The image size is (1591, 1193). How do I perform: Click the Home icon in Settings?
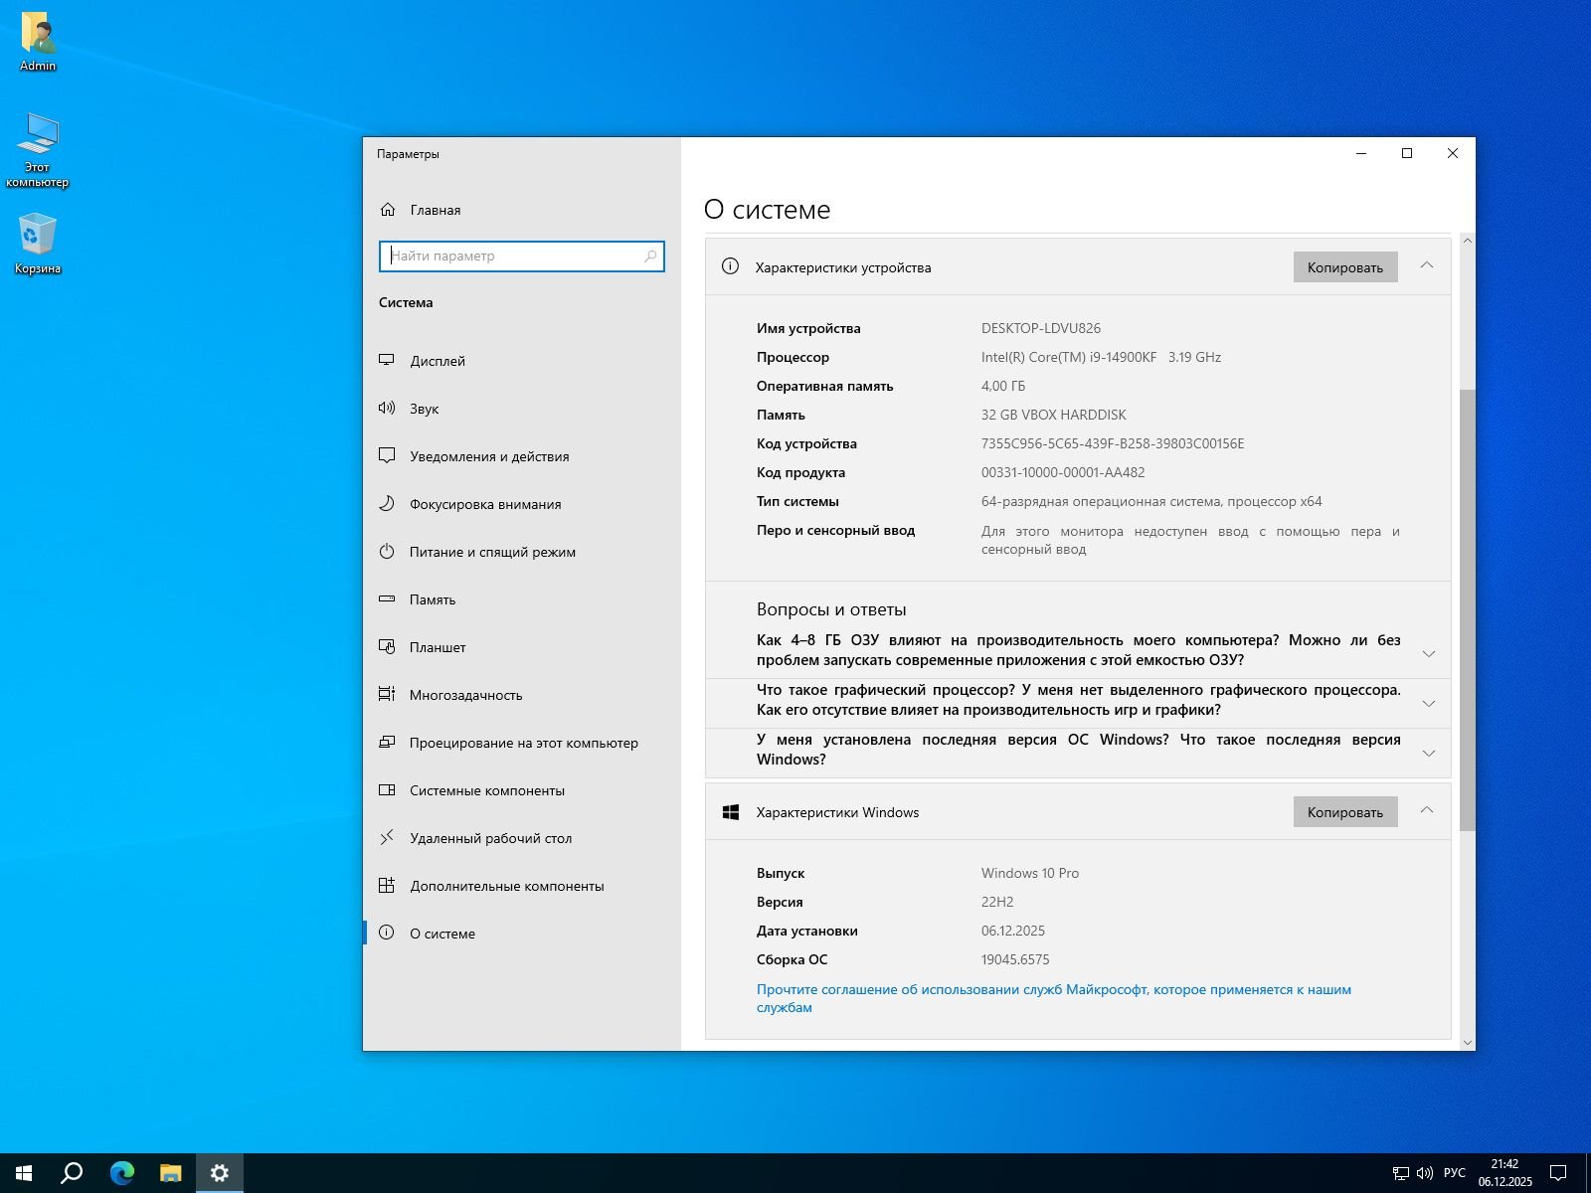[x=388, y=210]
